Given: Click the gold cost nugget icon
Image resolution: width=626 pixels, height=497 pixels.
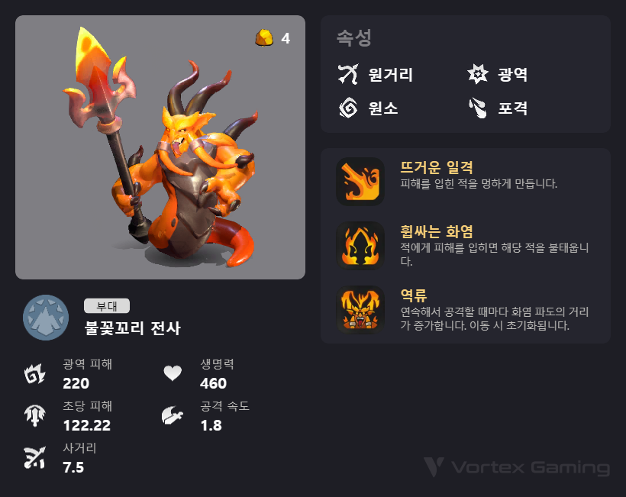Looking at the screenshot, I should (264, 38).
